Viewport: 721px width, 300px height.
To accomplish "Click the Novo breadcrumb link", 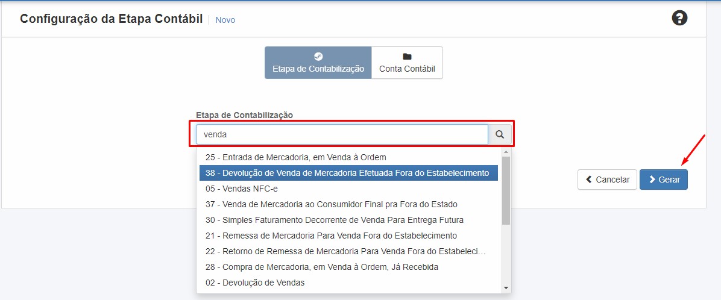I will click(x=225, y=20).
